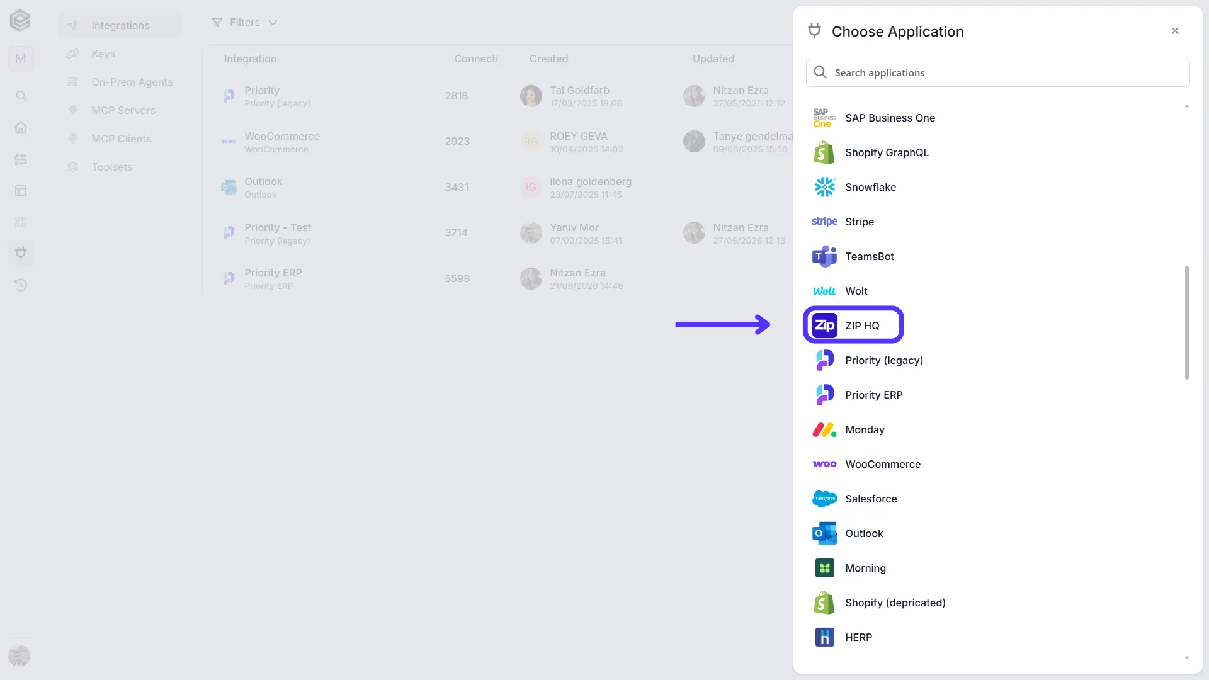Click the app logo at top left

point(20,21)
